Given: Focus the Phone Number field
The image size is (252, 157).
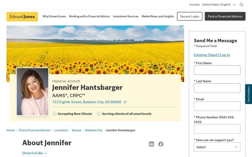Looking at the screenshot, I should tap(217, 129).
